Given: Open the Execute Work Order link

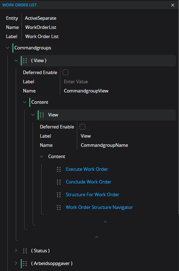Looking at the screenshot, I should [x=87, y=169].
